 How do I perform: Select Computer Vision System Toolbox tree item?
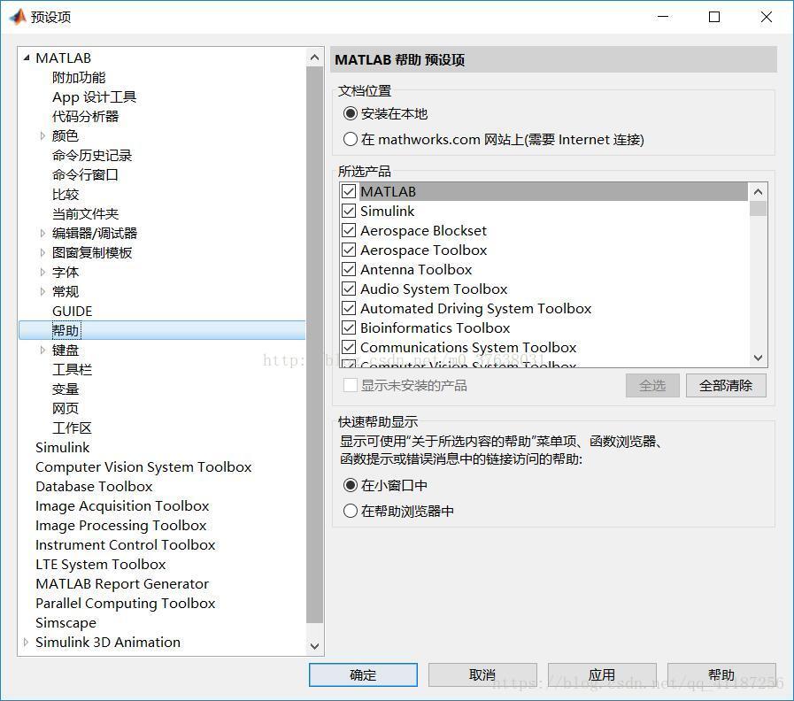pyautogui.click(x=143, y=466)
